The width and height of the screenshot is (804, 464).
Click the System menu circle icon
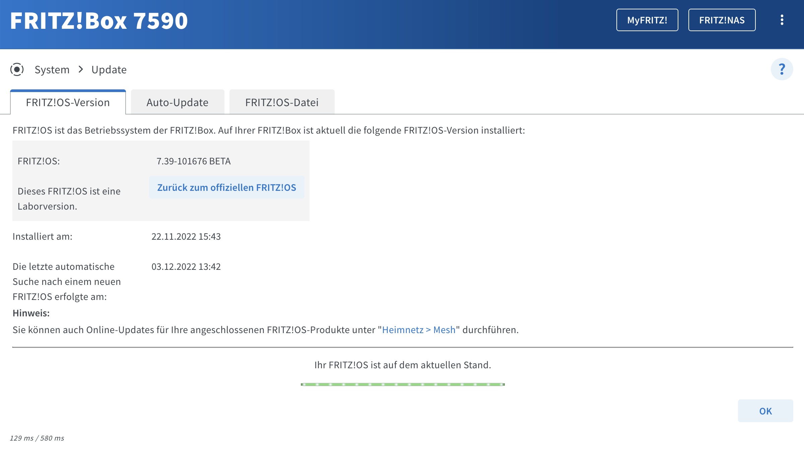tap(17, 69)
